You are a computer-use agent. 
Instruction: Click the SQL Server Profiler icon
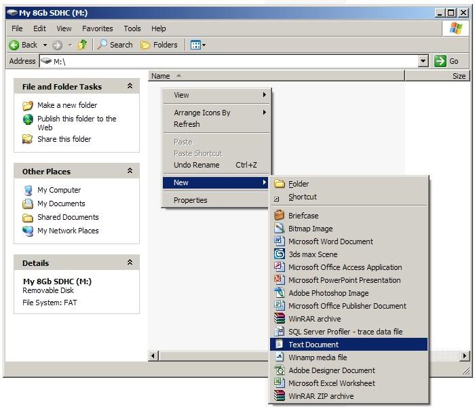(x=280, y=331)
